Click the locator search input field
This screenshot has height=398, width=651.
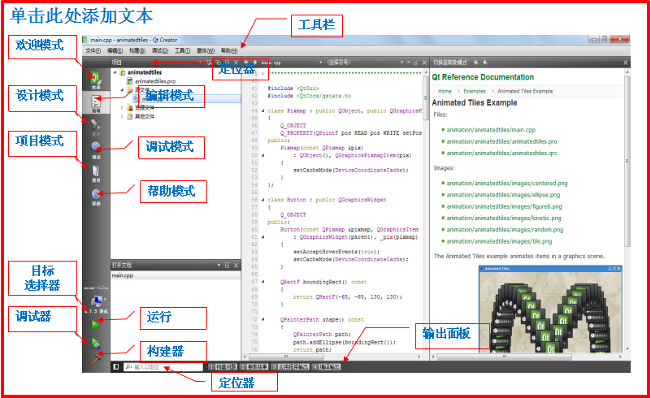(x=163, y=367)
